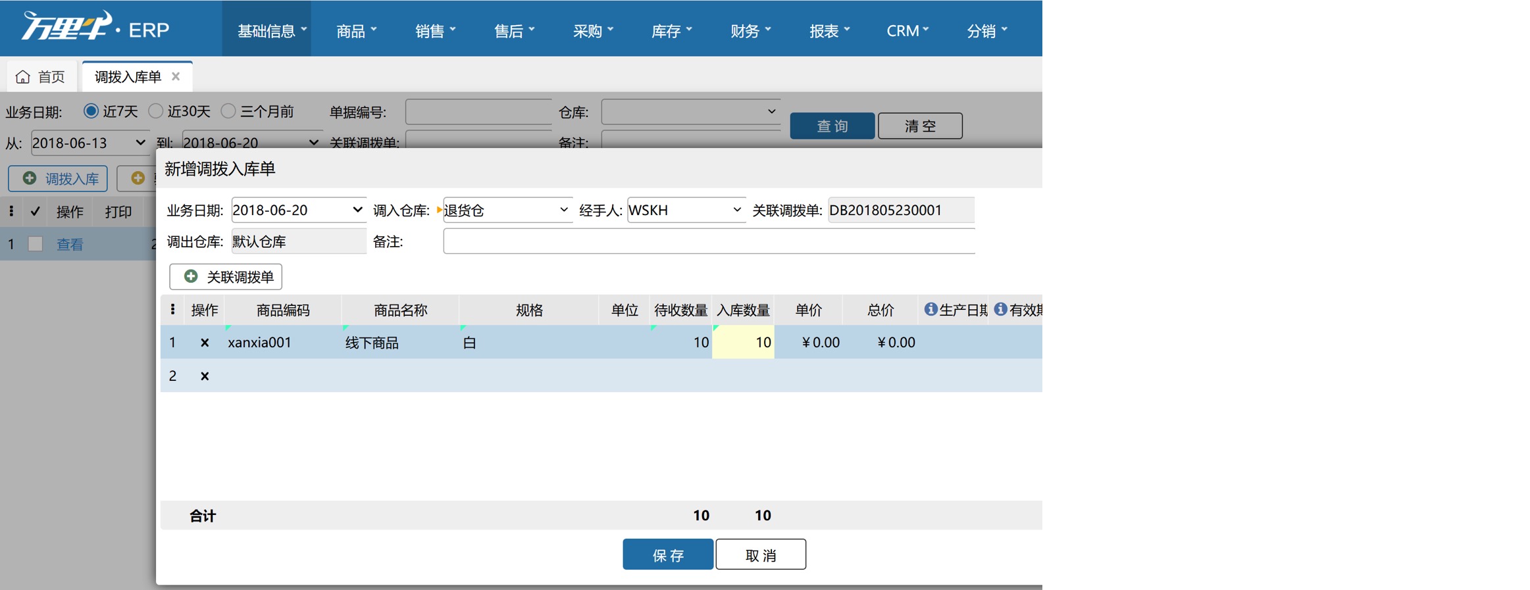Click the 商品编码 cell xanxia001
Image resolution: width=1530 pixels, height=590 pixels.
283,342
